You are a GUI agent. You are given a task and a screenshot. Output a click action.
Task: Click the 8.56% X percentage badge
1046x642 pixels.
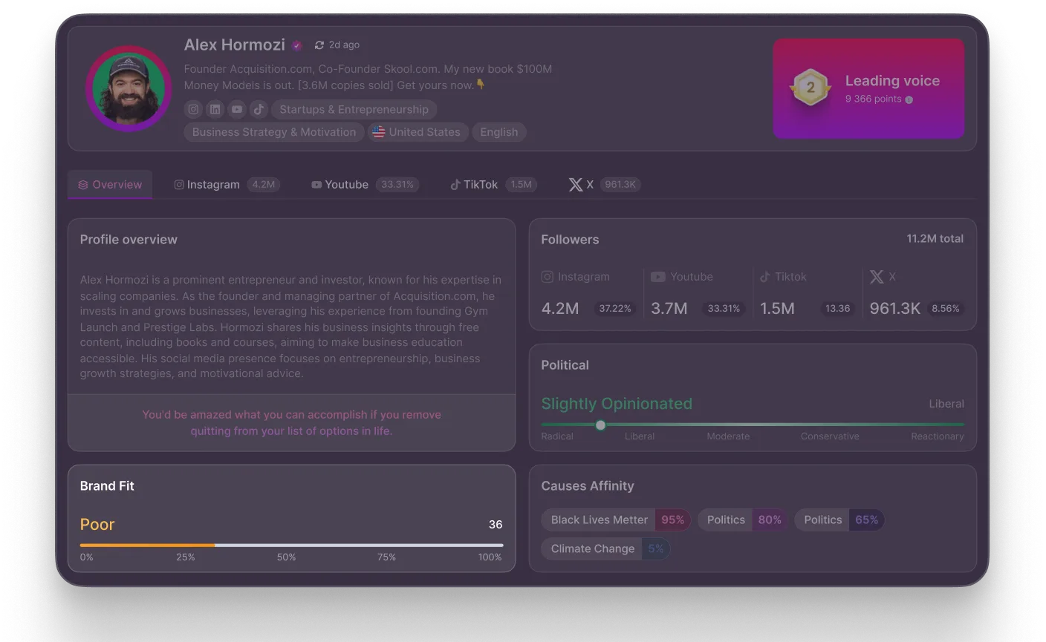coord(946,309)
